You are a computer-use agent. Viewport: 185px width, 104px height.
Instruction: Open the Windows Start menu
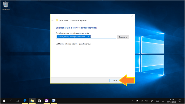(x=4, y=101)
